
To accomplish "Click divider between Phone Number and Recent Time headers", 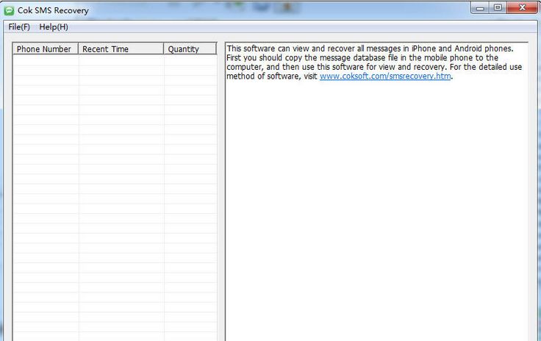I will pyautogui.click(x=79, y=49).
